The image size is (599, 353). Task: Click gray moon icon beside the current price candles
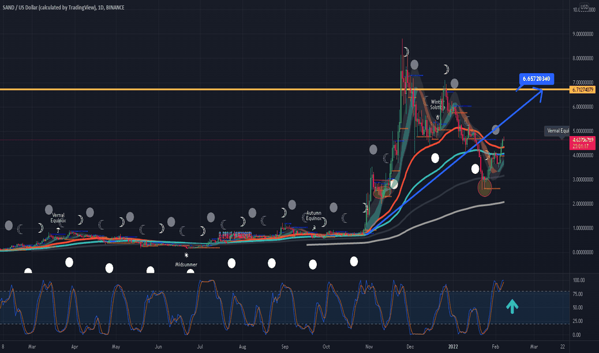click(x=495, y=130)
